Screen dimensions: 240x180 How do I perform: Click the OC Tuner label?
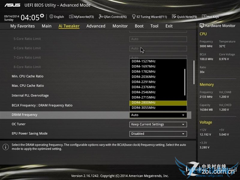(x=19, y=124)
